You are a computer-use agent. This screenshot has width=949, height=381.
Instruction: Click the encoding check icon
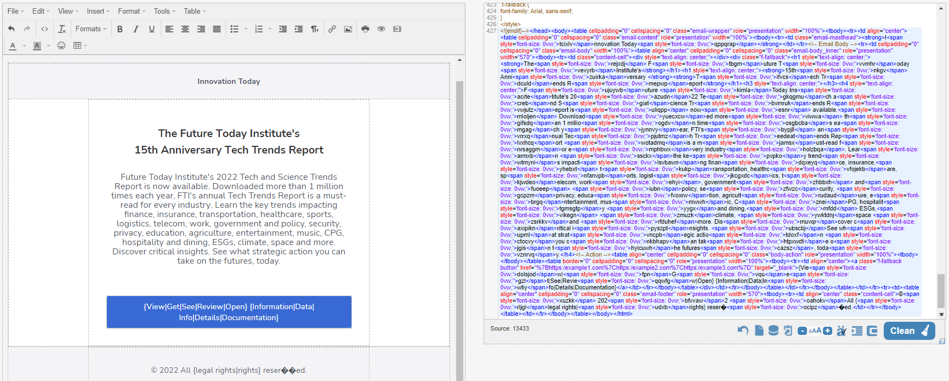pos(842,331)
